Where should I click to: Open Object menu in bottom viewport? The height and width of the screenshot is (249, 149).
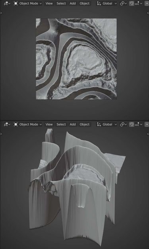(85, 124)
